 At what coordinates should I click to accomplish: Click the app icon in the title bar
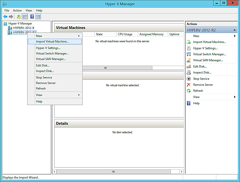(x=4, y=4)
